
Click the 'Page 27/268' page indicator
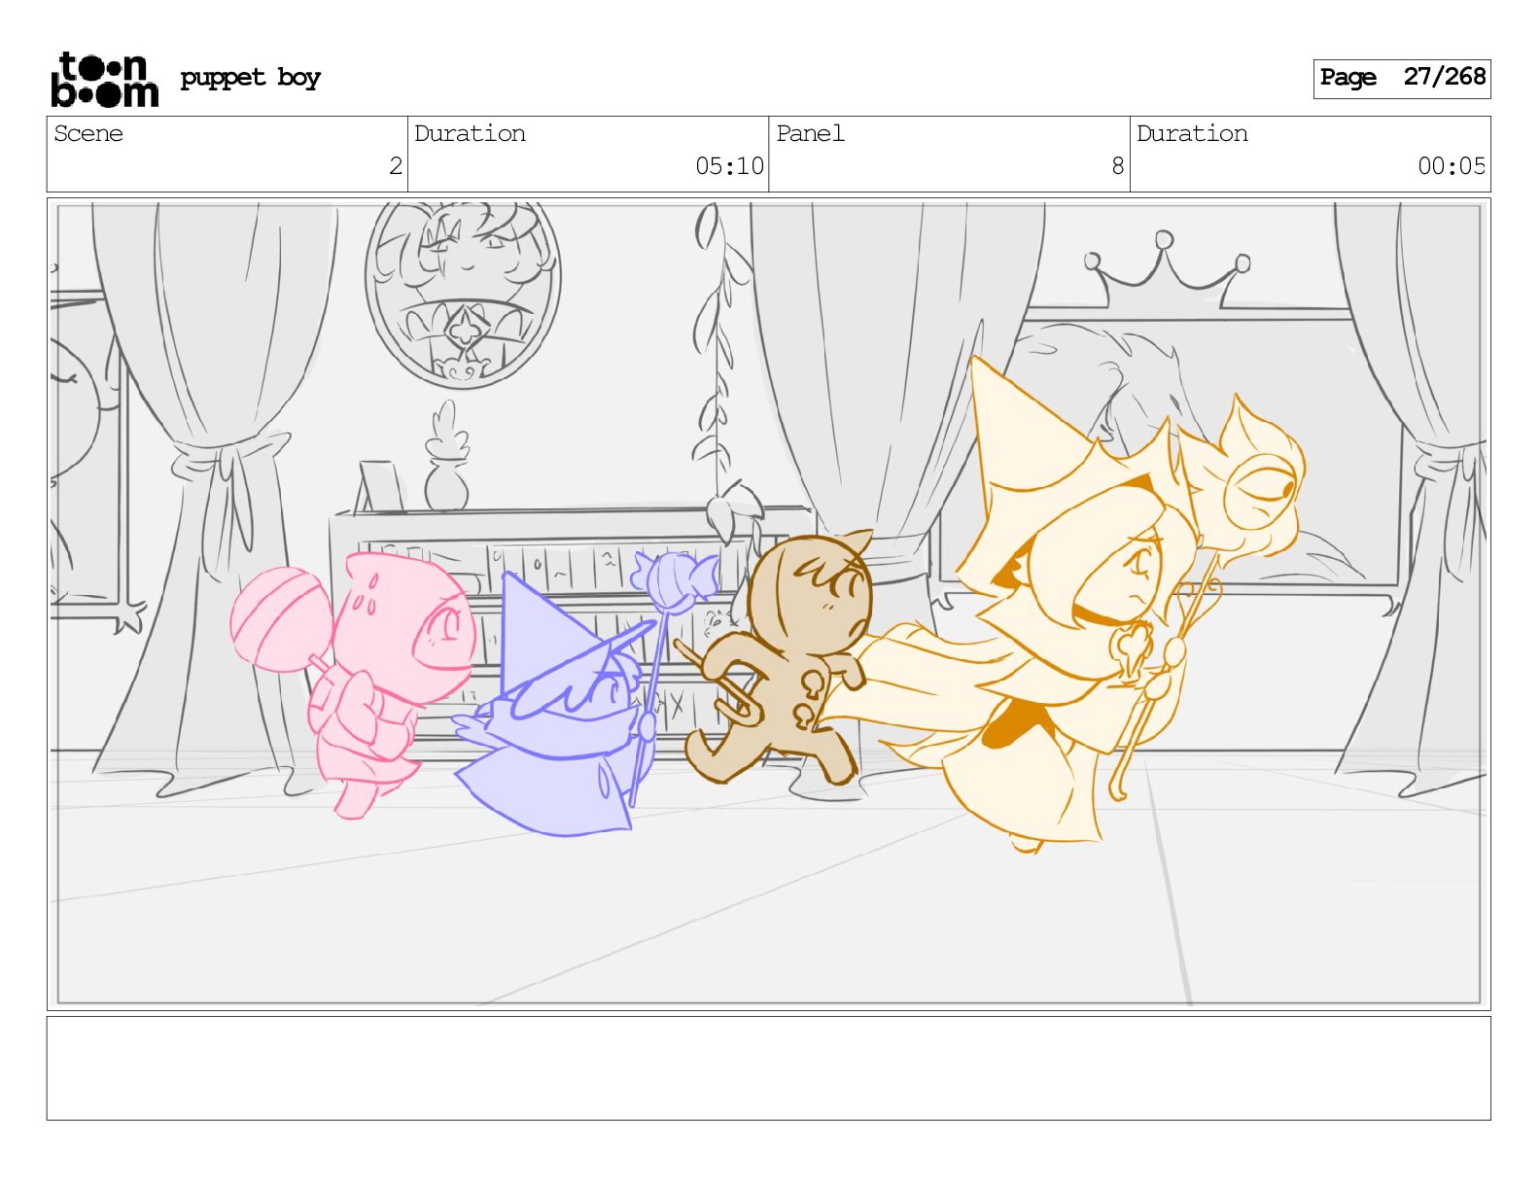point(1401,78)
